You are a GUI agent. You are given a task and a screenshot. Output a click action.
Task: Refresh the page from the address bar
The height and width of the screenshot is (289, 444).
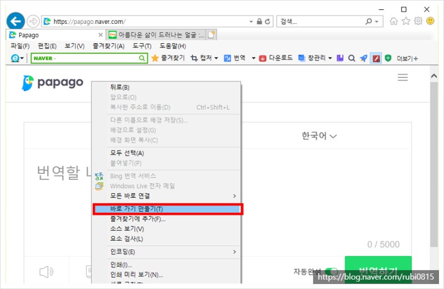pyautogui.click(x=268, y=22)
